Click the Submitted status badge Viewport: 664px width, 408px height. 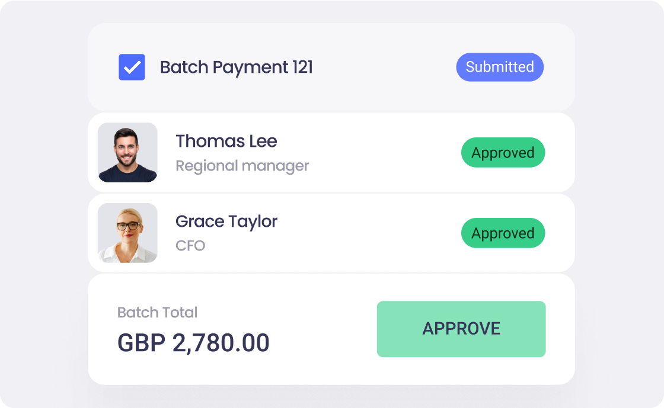pos(499,67)
